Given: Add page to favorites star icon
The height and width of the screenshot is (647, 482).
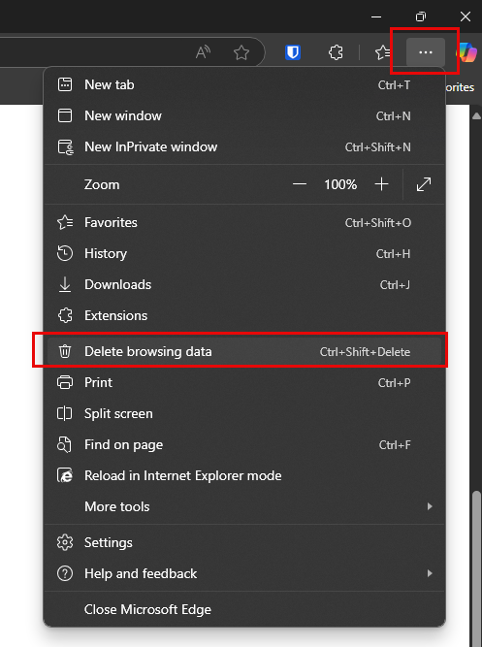Looking at the screenshot, I should (x=241, y=52).
